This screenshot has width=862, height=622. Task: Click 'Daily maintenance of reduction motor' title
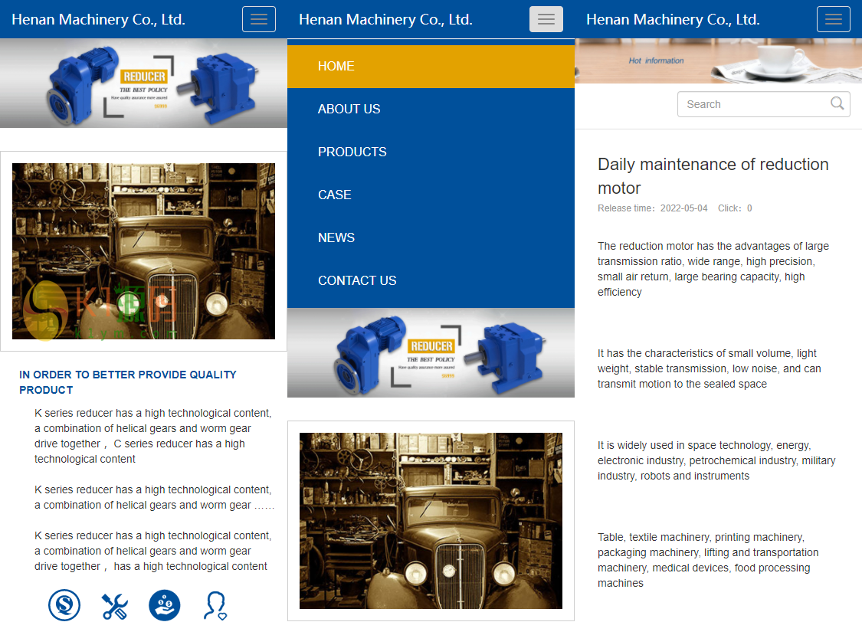click(x=713, y=176)
